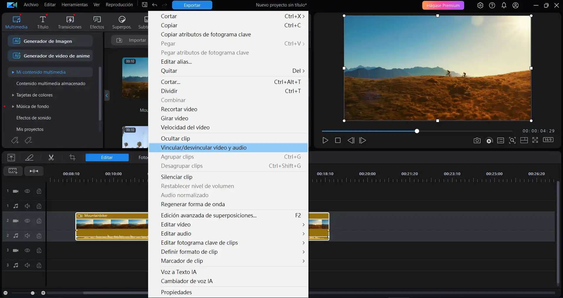Image resolution: width=563 pixels, height=298 pixels.
Task: Click the notifications bell icon
Action: (504, 5)
